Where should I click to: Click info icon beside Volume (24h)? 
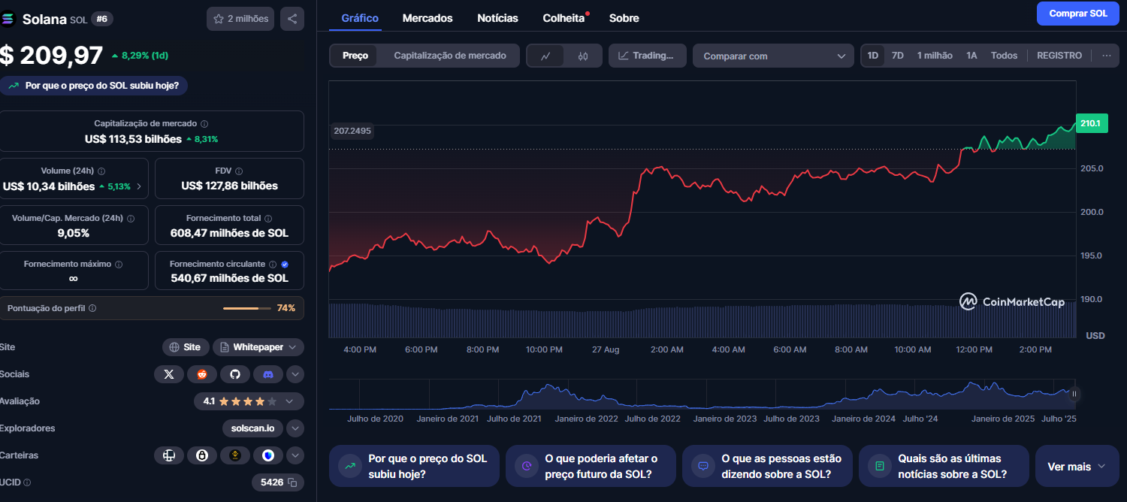[101, 171]
